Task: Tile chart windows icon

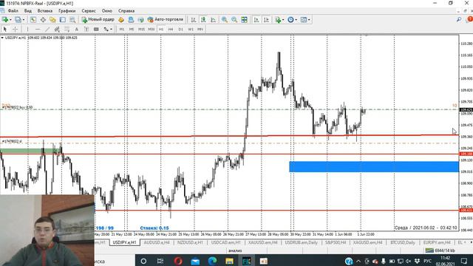Action: click(x=245, y=20)
